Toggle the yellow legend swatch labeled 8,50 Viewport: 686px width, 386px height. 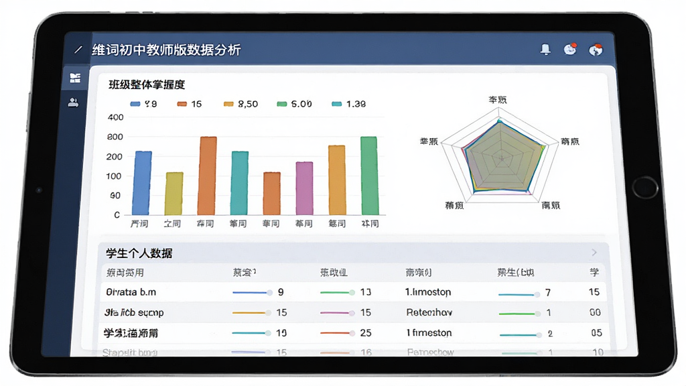click(x=228, y=104)
